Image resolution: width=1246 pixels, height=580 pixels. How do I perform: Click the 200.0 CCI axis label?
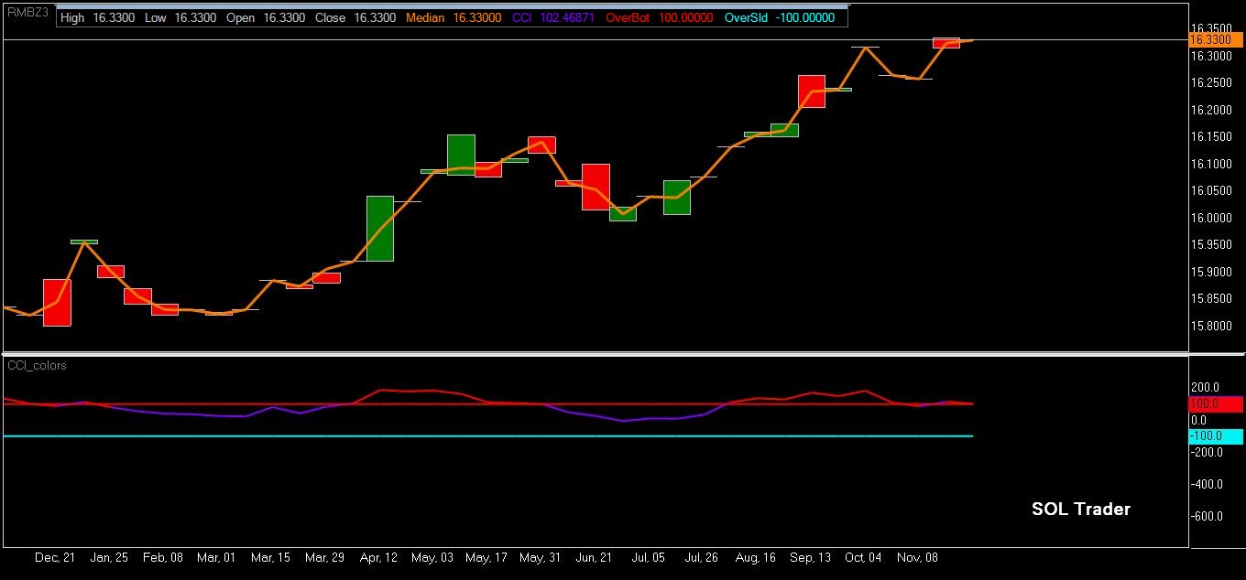click(x=1204, y=388)
